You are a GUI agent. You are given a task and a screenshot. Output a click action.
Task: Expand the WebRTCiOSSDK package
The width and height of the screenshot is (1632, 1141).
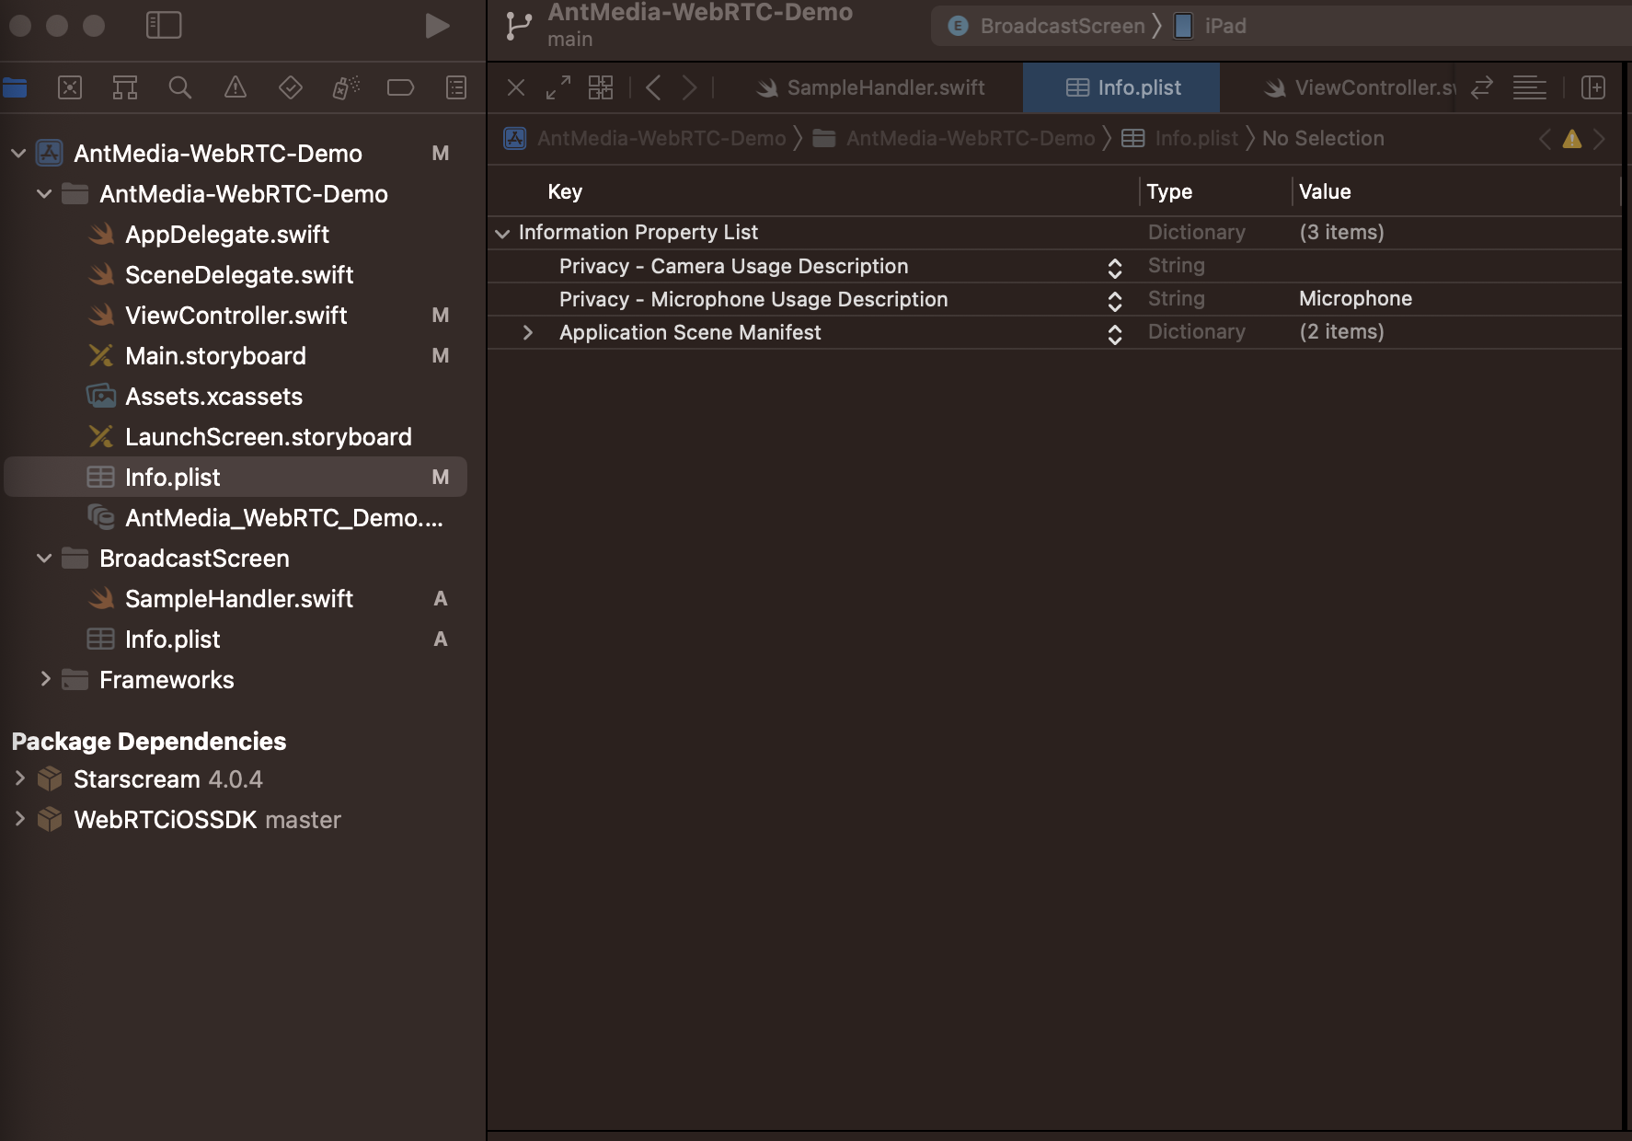(19, 819)
